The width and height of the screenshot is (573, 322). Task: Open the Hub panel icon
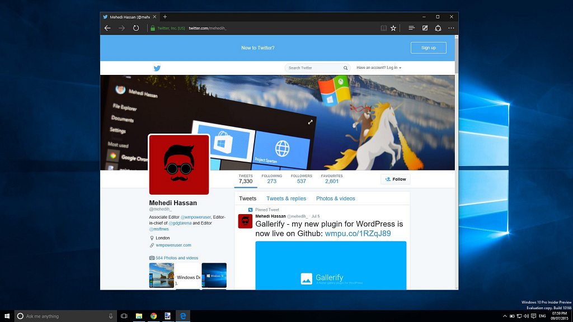click(411, 28)
